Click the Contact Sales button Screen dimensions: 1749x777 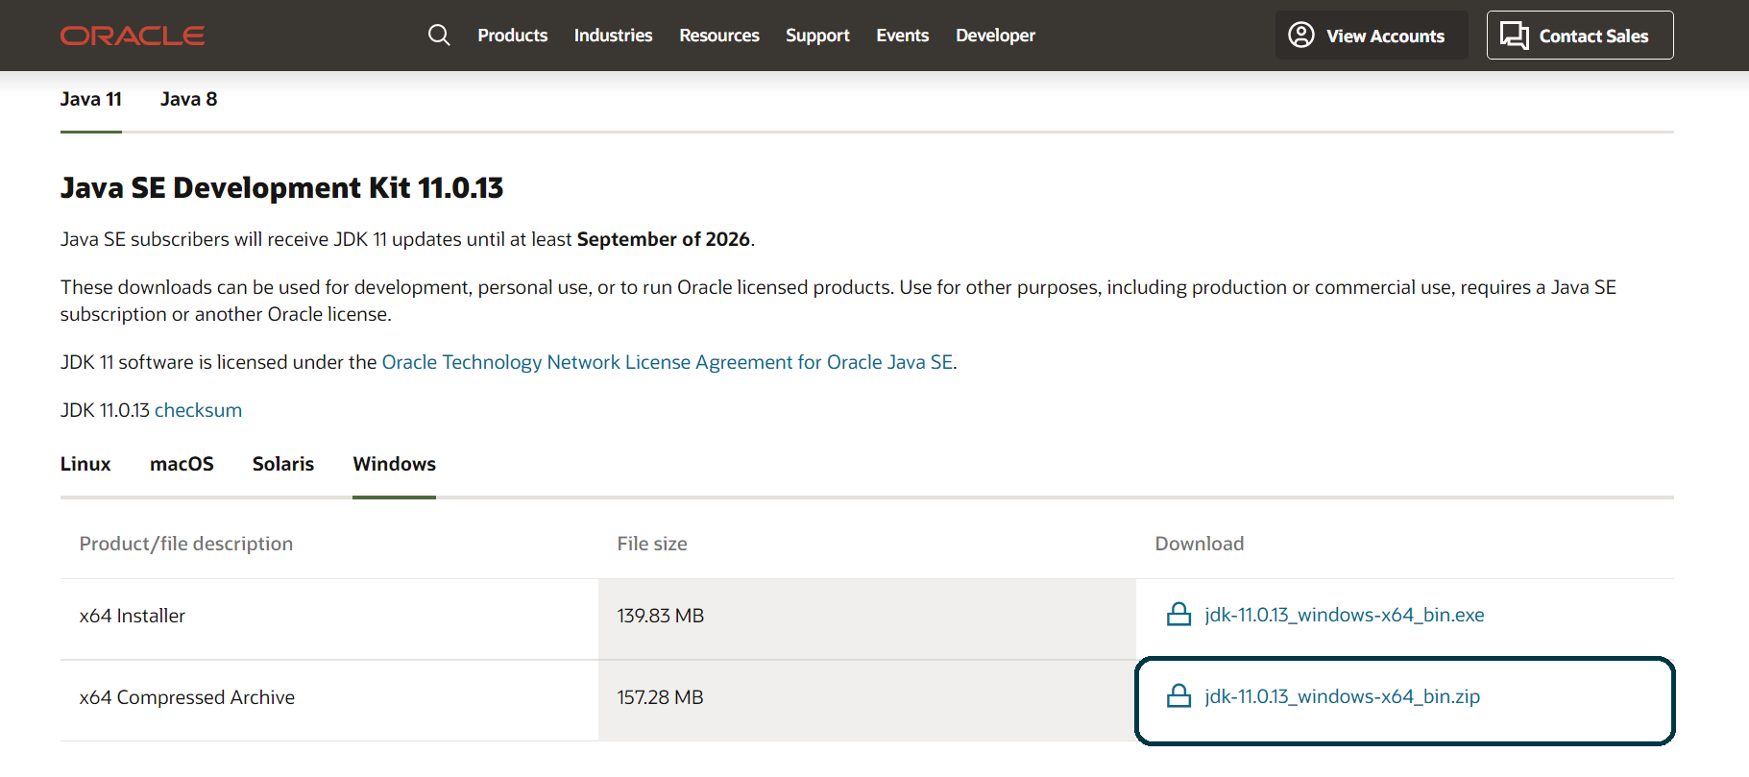(1580, 36)
